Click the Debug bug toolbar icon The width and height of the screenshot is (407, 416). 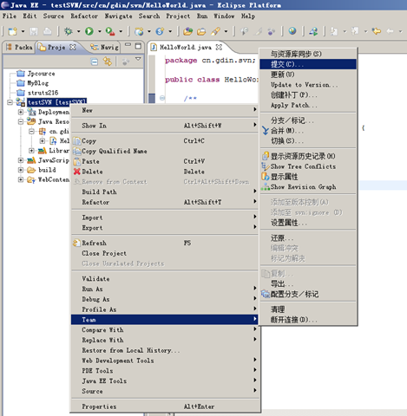tap(69, 31)
